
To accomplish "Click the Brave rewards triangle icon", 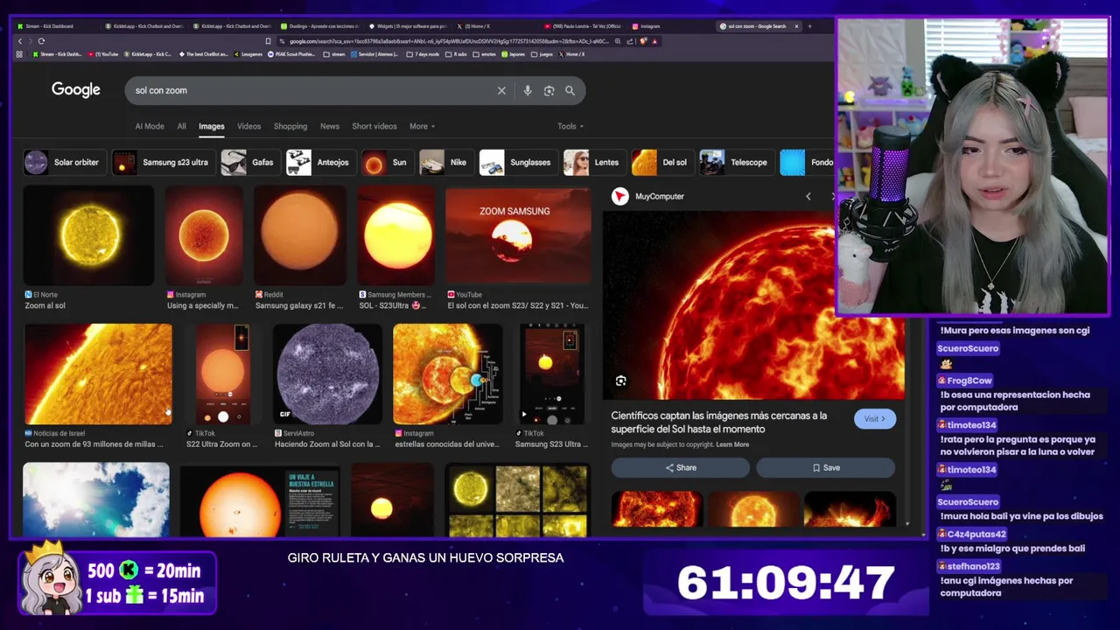I will 654,41.
